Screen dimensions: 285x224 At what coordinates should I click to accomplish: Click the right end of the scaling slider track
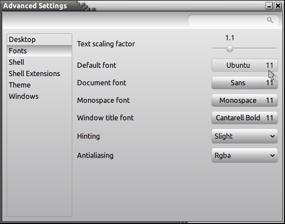coord(275,48)
